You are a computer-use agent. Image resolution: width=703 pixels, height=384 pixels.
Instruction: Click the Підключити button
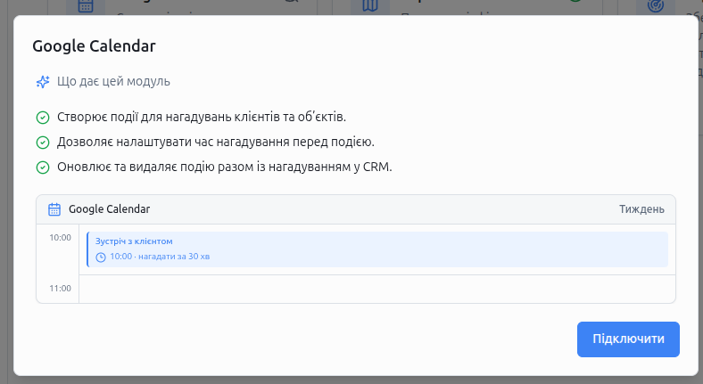pyautogui.click(x=628, y=339)
